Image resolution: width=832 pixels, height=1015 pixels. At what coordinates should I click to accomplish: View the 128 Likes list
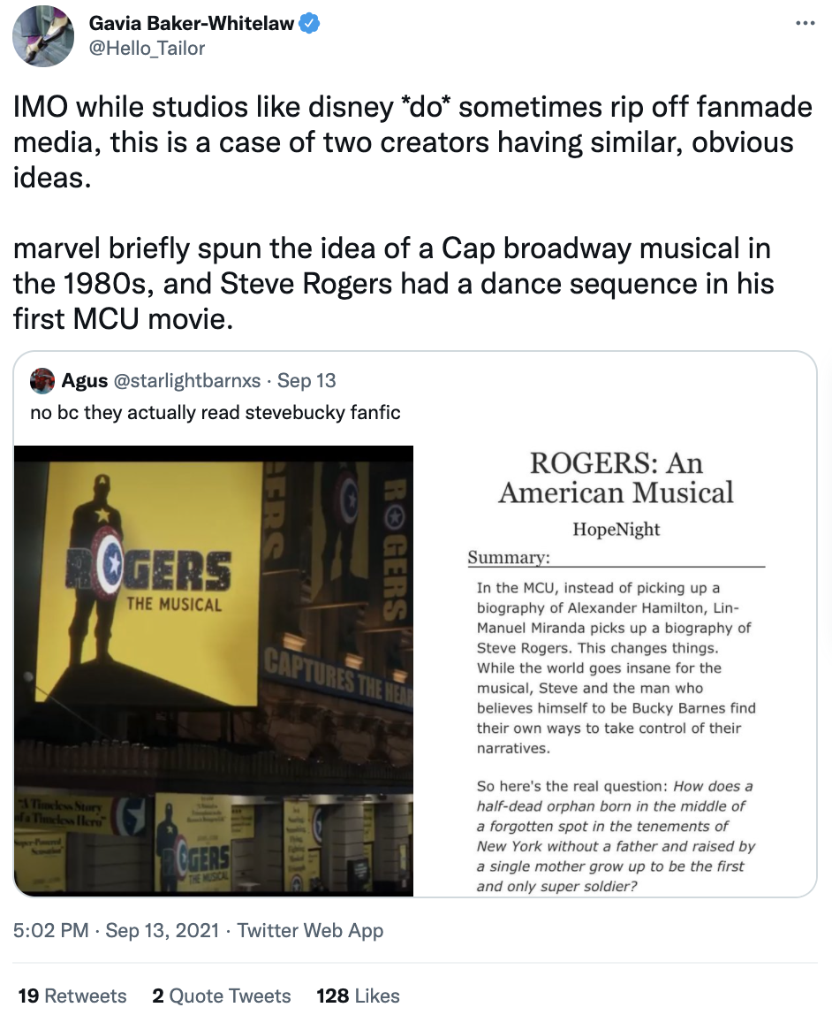tap(357, 996)
